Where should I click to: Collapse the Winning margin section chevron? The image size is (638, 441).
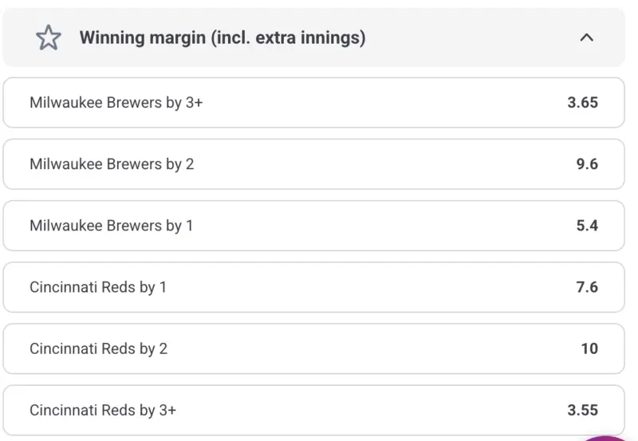click(x=587, y=37)
